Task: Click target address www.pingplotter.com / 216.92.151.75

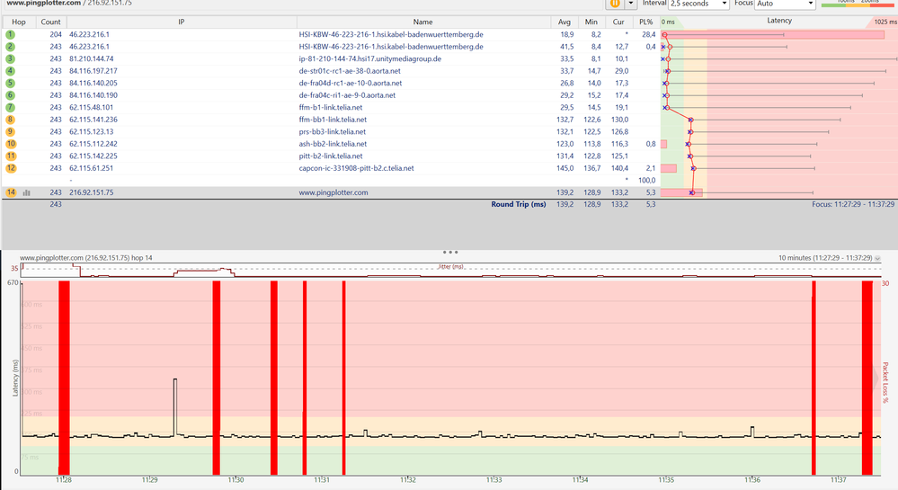Action: pyautogui.click(x=68, y=3)
